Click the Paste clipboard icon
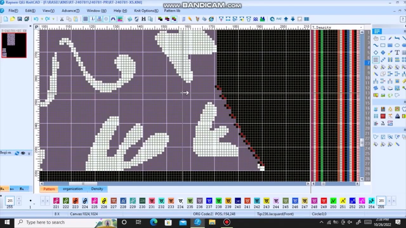 pyautogui.click(x=76, y=19)
